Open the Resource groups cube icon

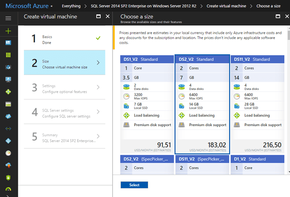click(x=8, y=67)
